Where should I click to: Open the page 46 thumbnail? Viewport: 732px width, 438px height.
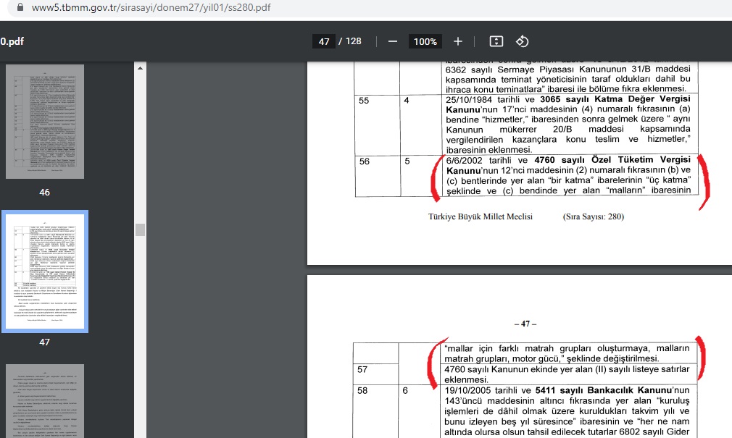pyautogui.click(x=45, y=122)
